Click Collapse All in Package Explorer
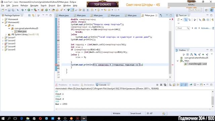215x121 pixels. tap(29, 15)
